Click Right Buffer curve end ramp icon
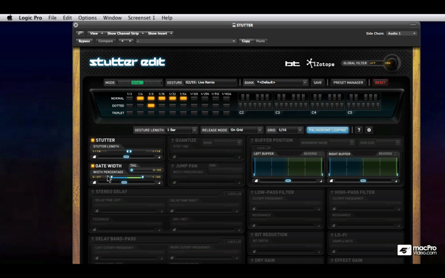The image size is (445, 278). tap(396, 181)
